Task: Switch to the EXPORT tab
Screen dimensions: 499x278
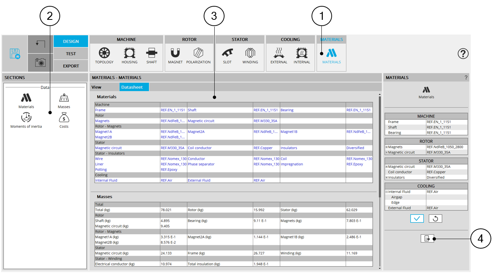Action: [71, 66]
